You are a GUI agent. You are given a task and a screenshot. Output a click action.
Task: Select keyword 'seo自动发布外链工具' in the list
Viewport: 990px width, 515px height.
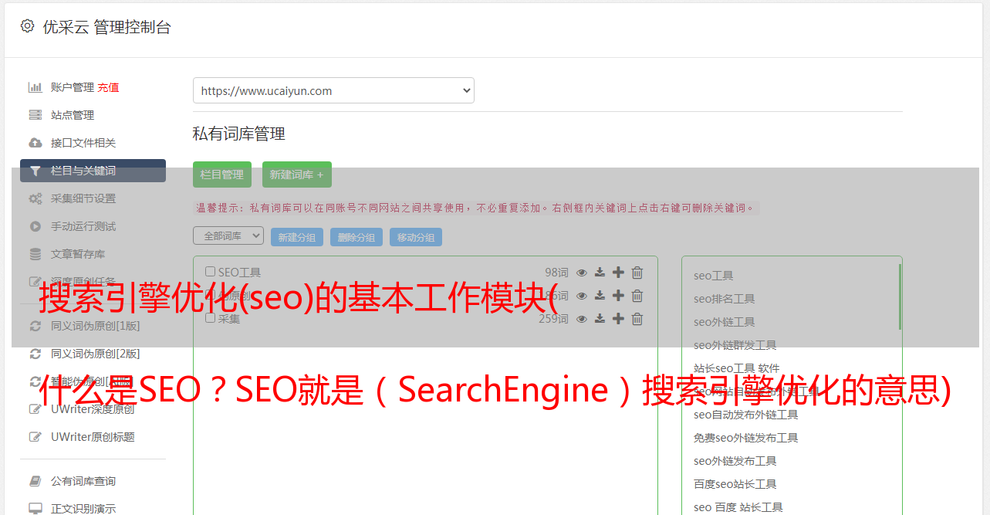[x=746, y=415]
